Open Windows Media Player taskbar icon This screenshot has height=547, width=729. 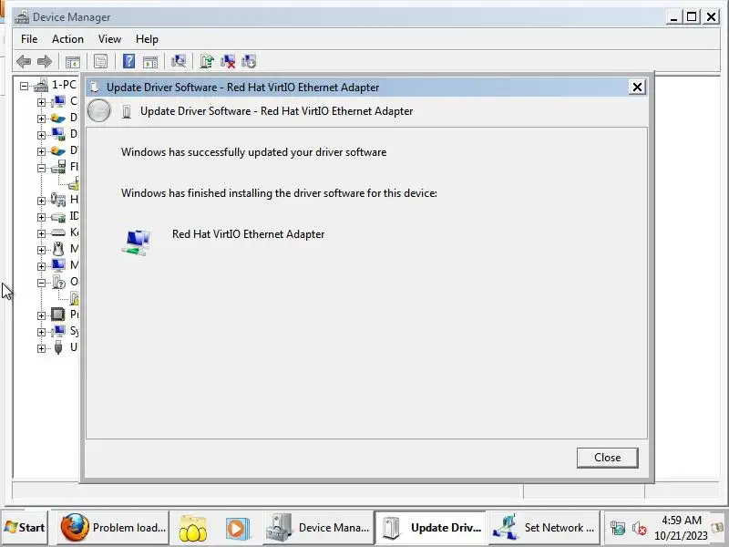point(238,529)
